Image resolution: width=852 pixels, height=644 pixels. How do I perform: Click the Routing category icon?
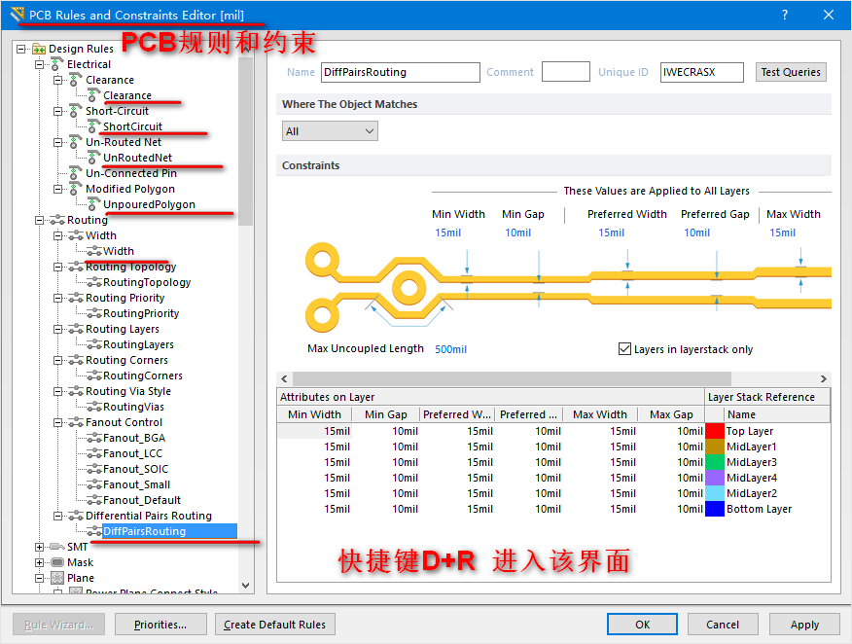pos(57,220)
